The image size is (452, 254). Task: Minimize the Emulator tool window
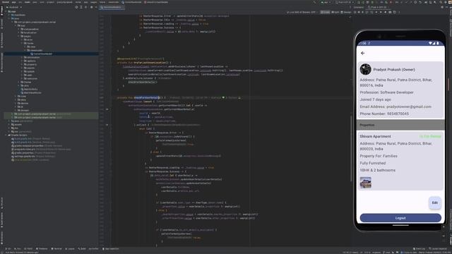[446, 7]
